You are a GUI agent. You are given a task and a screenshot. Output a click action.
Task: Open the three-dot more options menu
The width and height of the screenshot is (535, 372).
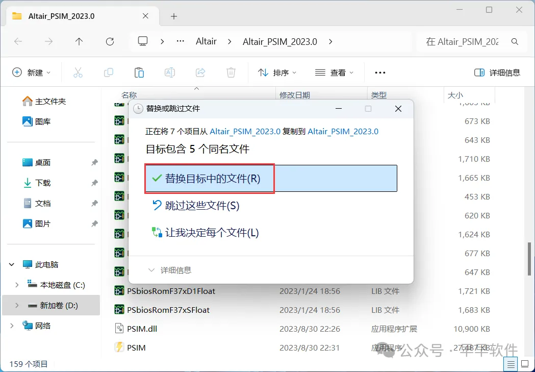pyautogui.click(x=380, y=72)
